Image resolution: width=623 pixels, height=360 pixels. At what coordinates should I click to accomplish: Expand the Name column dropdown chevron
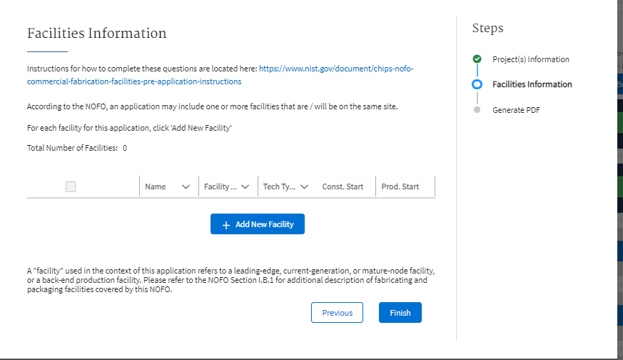[x=186, y=186]
